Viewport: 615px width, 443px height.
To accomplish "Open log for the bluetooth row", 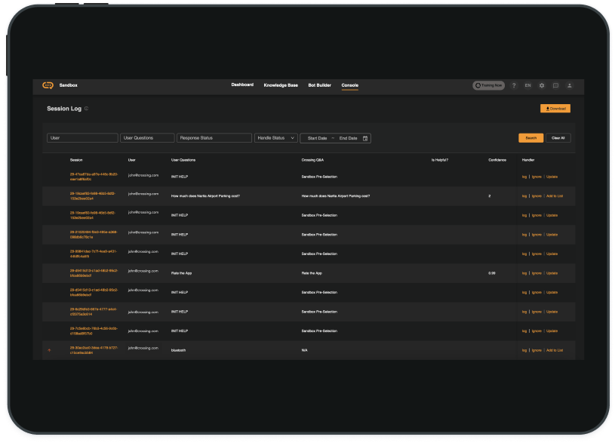I will pos(524,350).
